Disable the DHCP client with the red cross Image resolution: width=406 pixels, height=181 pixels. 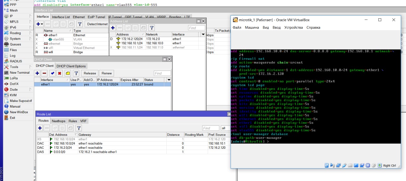(x=60, y=73)
